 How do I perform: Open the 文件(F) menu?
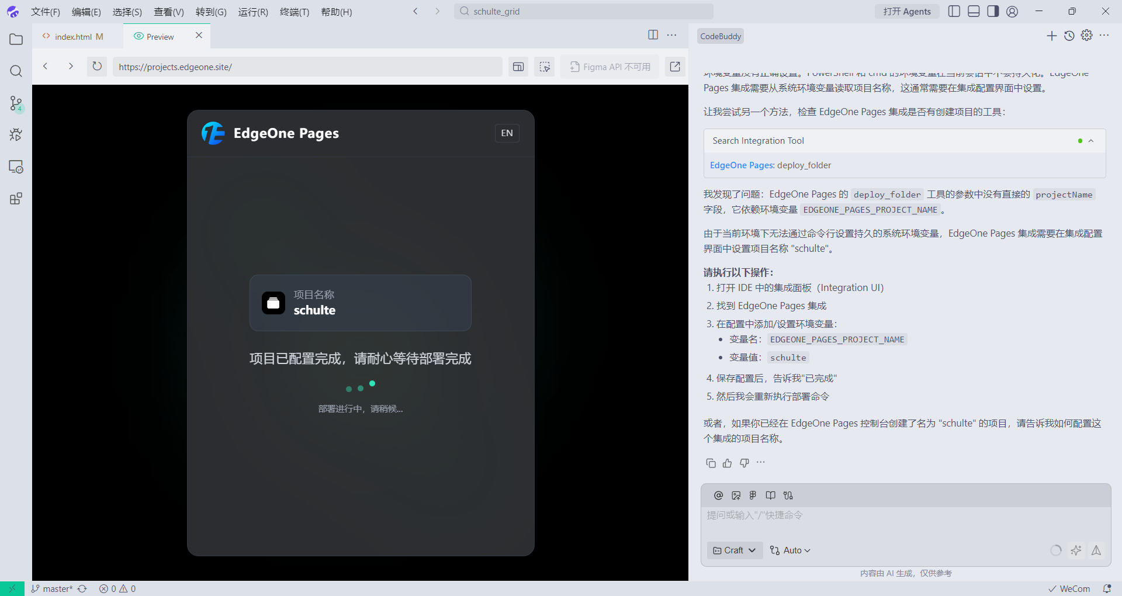pos(45,12)
